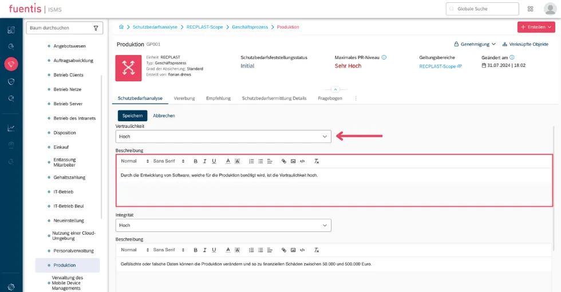This screenshot has height=292, width=561.
Task: Click the home icon in breadcrumb
Action: (x=121, y=27)
